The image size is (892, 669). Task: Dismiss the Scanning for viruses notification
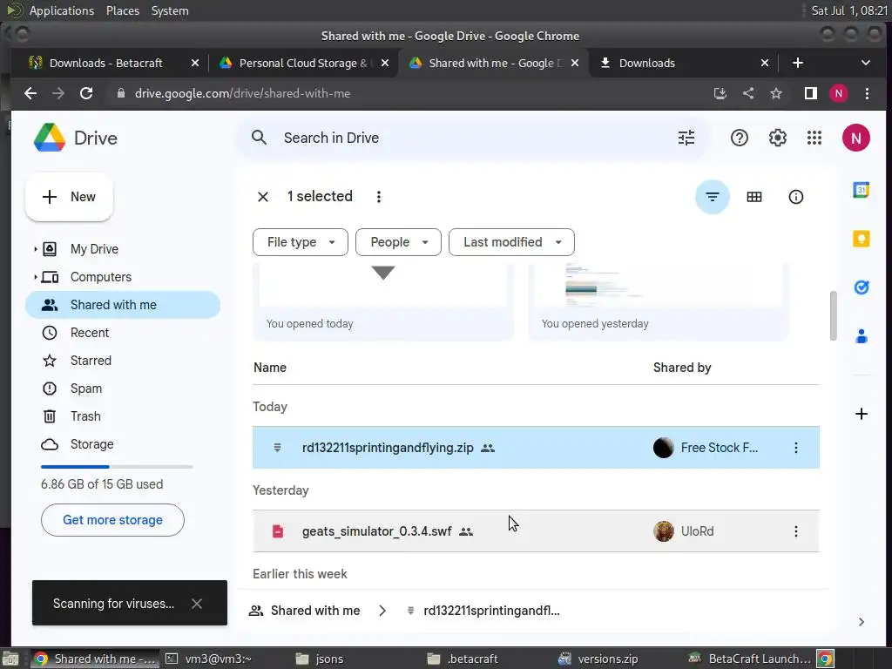(x=197, y=604)
